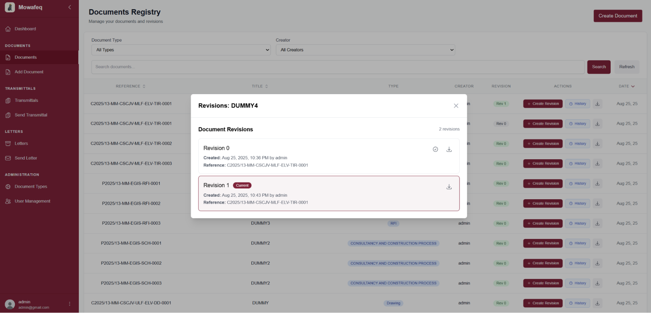Click the Create Document button

[617, 16]
